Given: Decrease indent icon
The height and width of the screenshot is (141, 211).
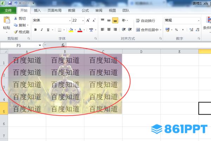Looking at the screenshot, I should tap(124, 30).
